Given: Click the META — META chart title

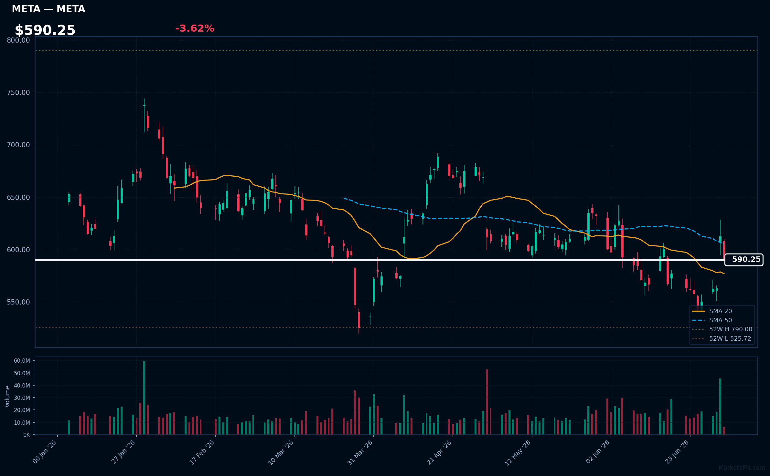Looking at the screenshot, I should pyautogui.click(x=48, y=9).
